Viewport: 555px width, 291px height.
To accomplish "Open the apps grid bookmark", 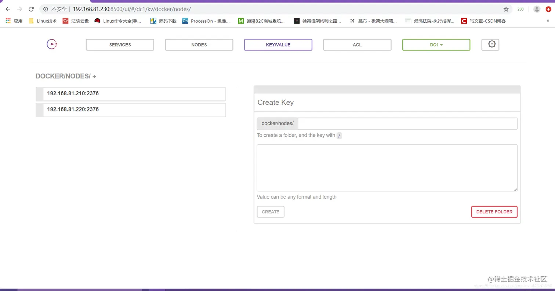I will [14, 21].
